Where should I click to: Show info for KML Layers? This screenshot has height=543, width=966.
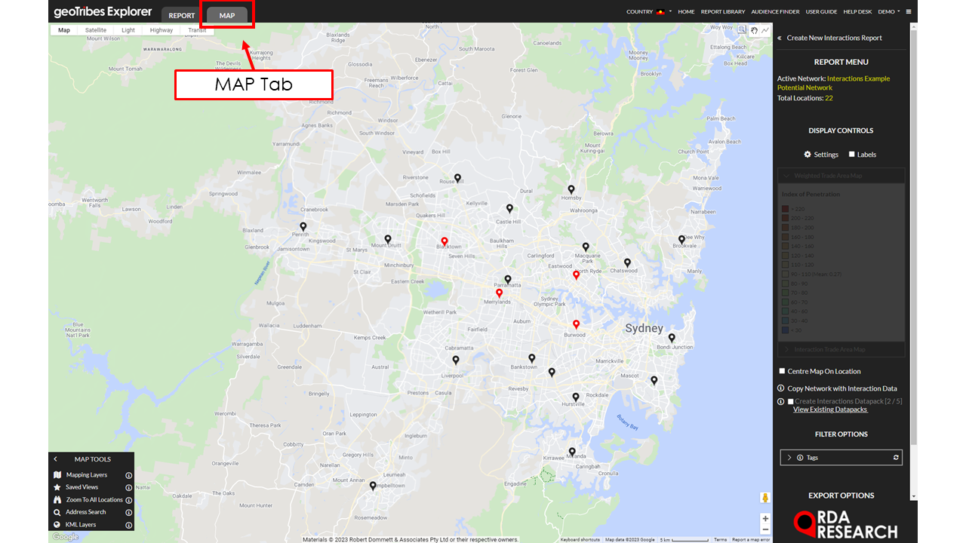point(128,525)
